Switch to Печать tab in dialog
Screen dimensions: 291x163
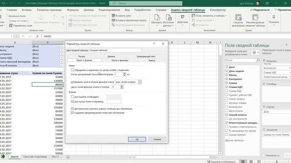pyautogui.click(x=81, y=56)
